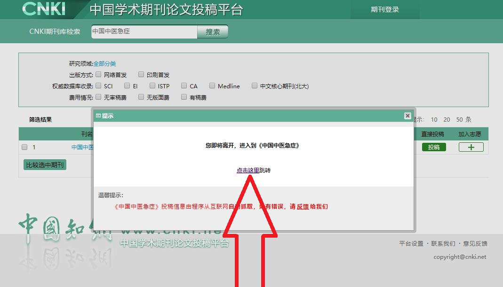The image size is (503, 287).
Task: Tick the ISTP database checkbox
Action: (152, 85)
